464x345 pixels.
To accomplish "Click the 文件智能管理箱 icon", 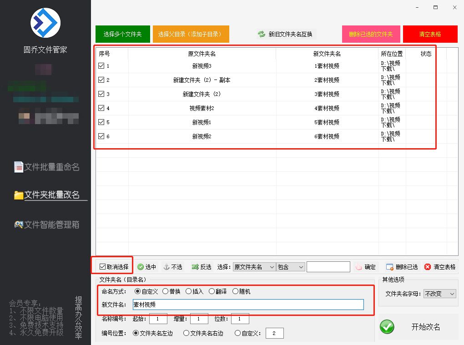I will [x=19, y=225].
